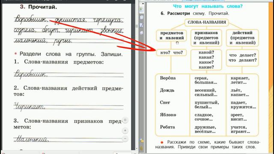
Task: Click the bottom-most icon in right viewer sidebar
Action: (x=142, y=149)
